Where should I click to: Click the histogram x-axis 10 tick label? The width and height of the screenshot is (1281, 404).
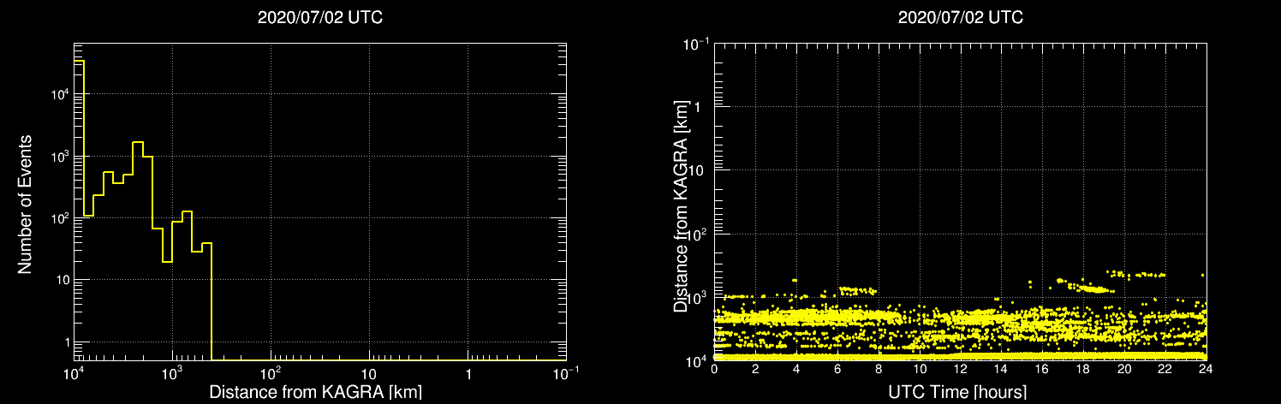(x=368, y=376)
